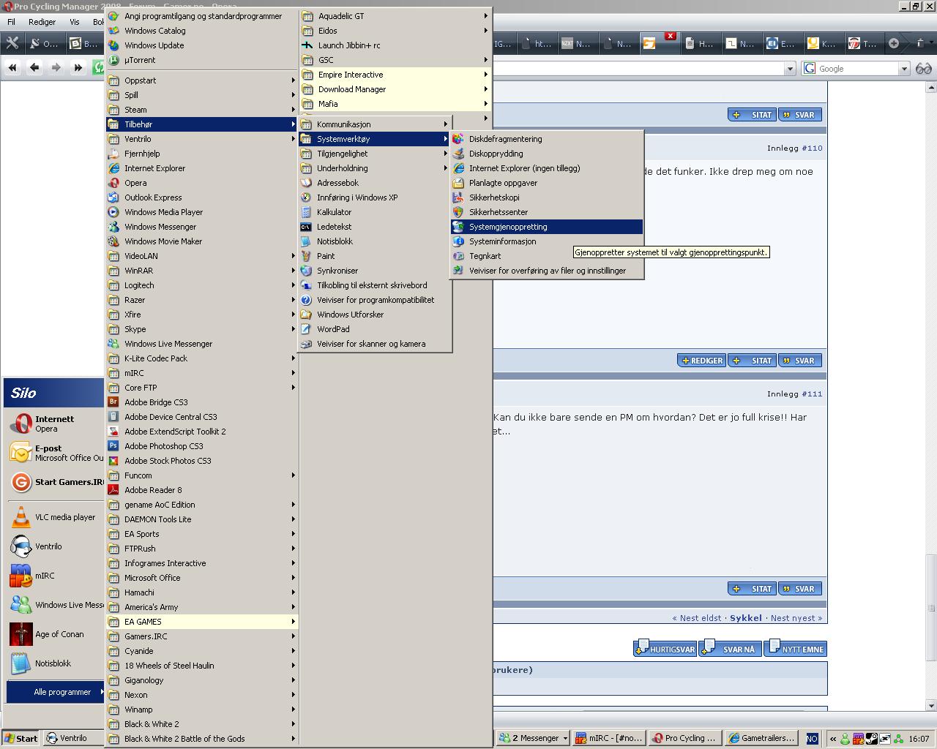This screenshot has width=937, height=749.
Task: Open Windows Movie Maker
Action: pyautogui.click(x=201, y=241)
